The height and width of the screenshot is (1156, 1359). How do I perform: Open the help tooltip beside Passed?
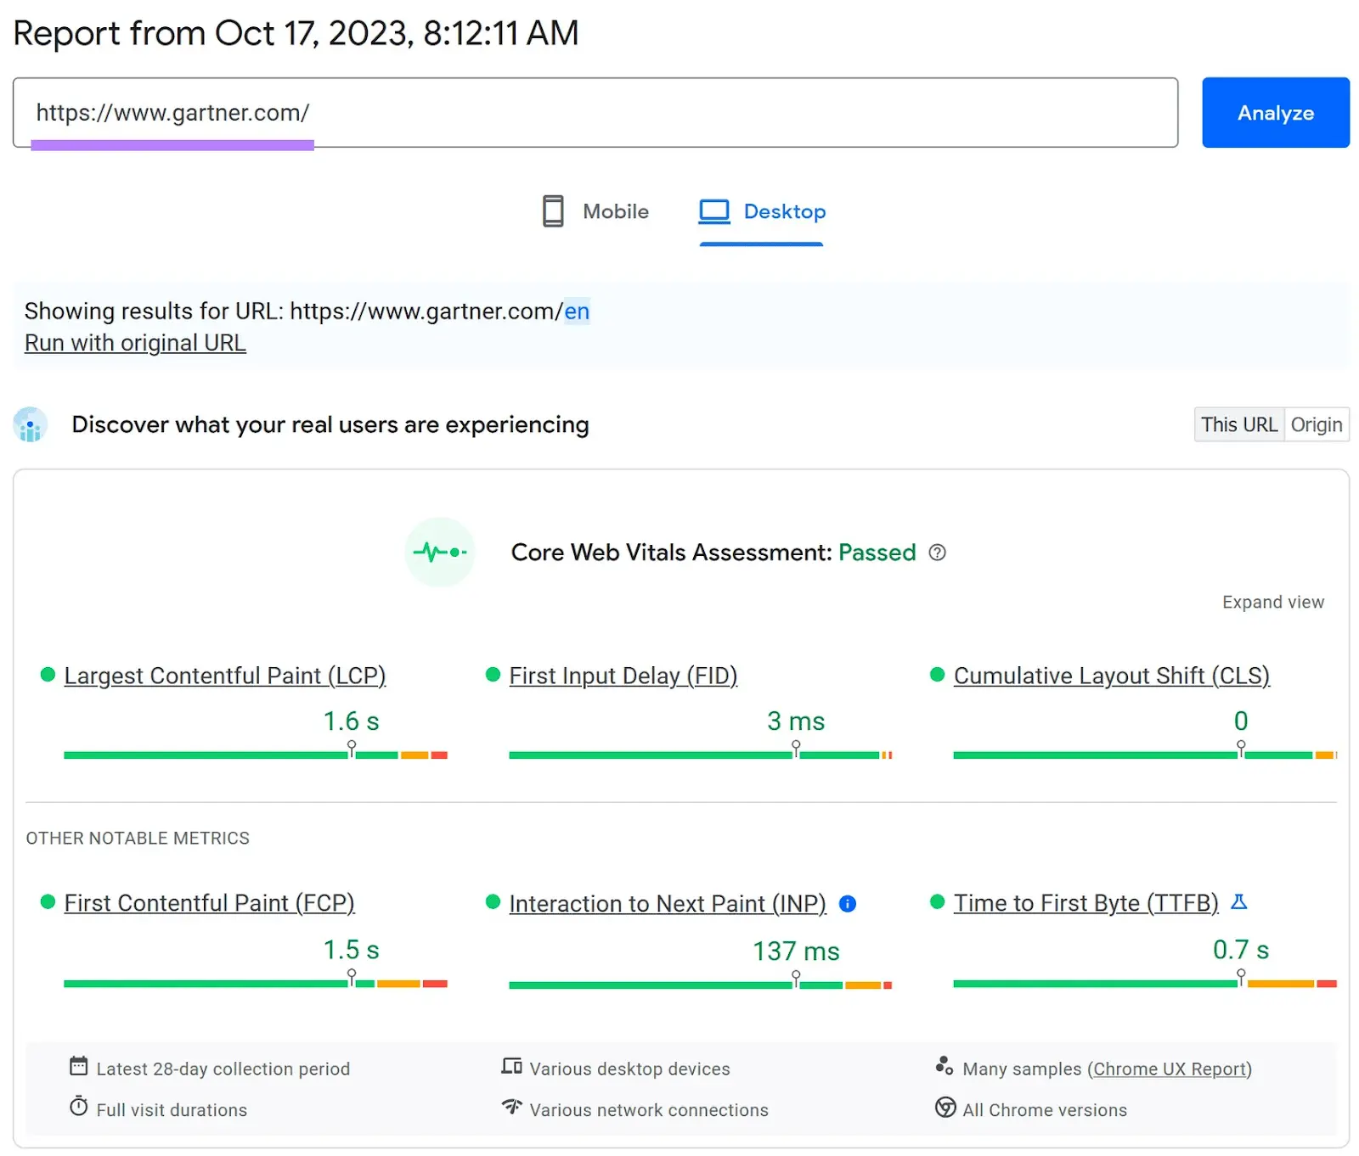937,553
